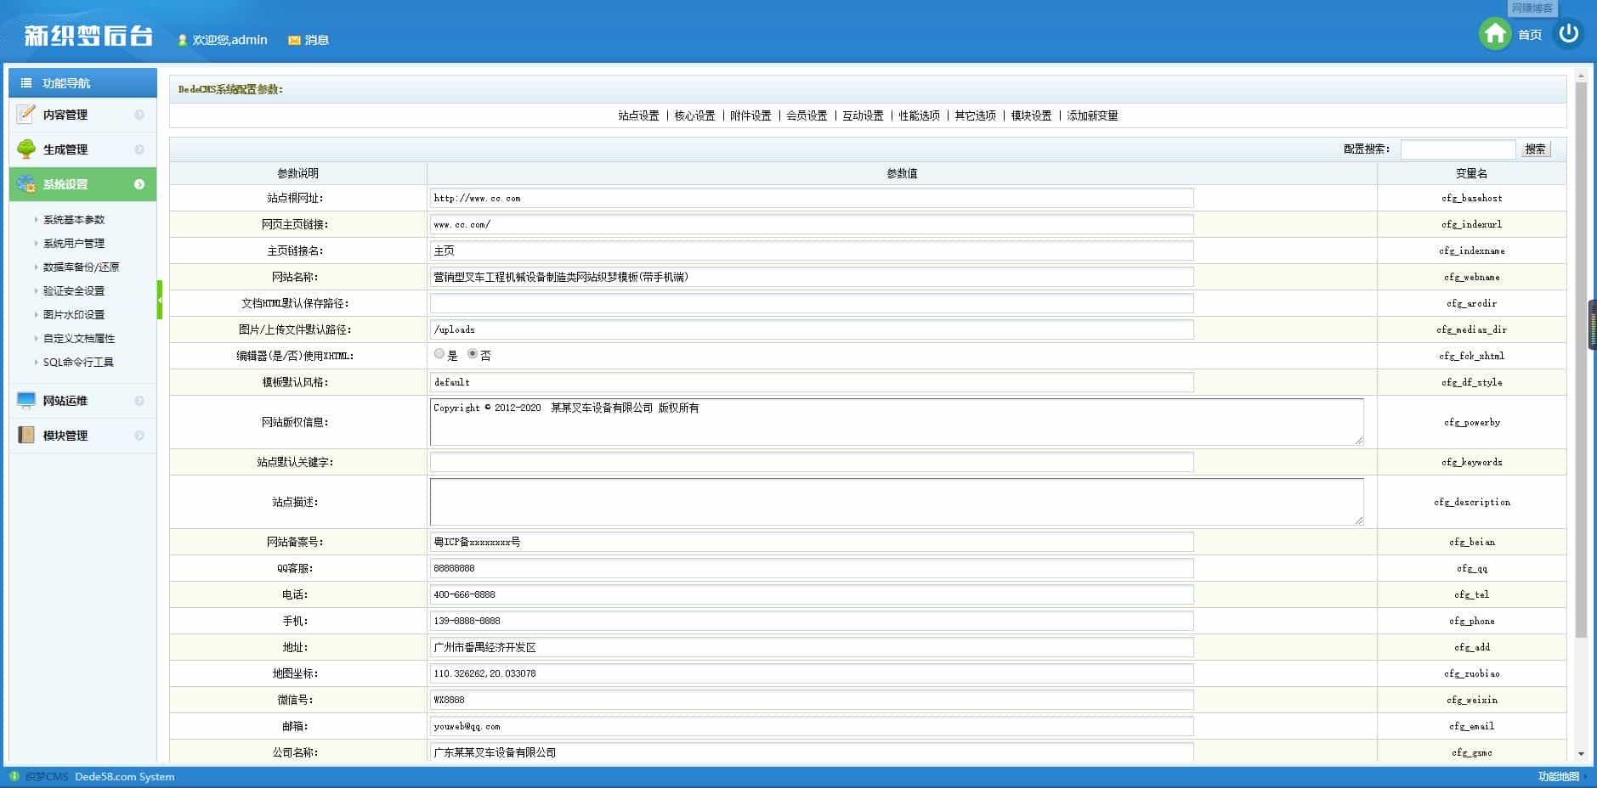1597x788 pixels.
Task: Click the 首页 link
Action: point(1530,35)
